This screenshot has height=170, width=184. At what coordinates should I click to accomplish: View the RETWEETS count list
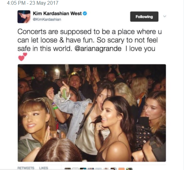pos(26,168)
